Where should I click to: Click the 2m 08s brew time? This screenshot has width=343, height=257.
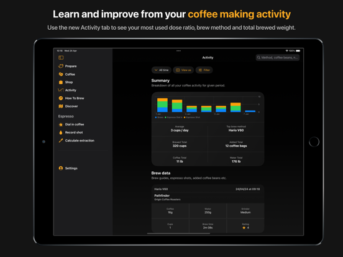coord(208,228)
